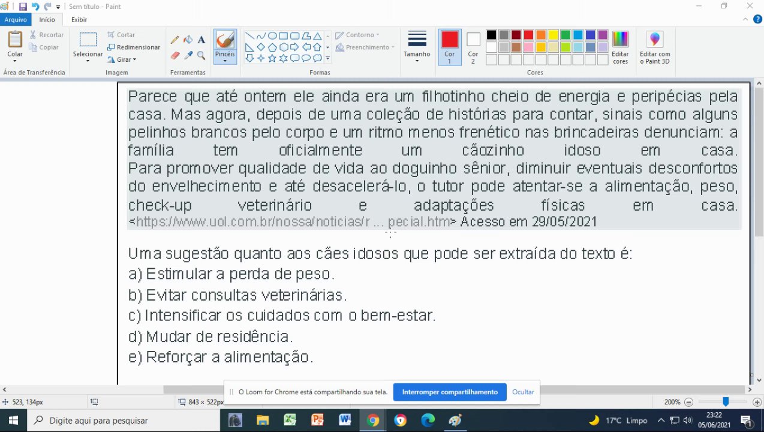Screen dimensions: 764x432
Task: Select the yellow color swatch
Action: tap(554, 35)
